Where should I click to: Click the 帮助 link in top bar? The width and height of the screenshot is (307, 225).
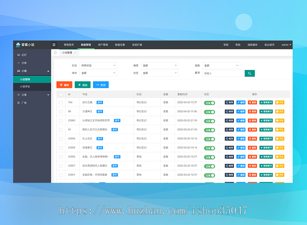point(238,45)
